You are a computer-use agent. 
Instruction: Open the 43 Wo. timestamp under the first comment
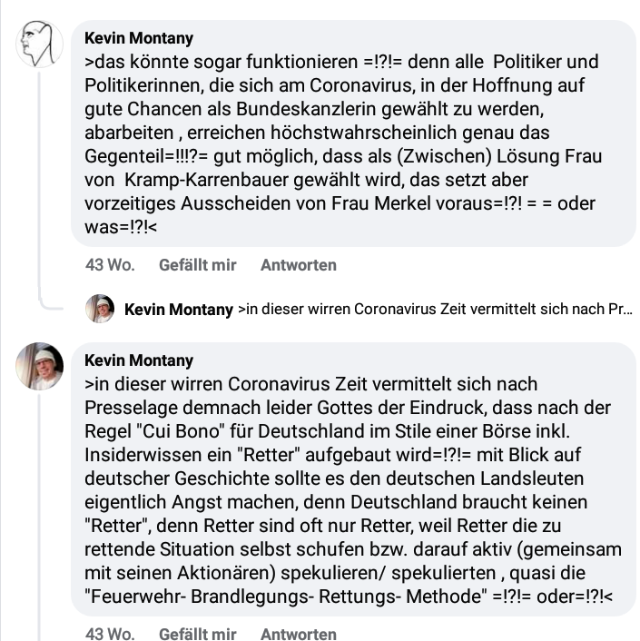[110, 265]
